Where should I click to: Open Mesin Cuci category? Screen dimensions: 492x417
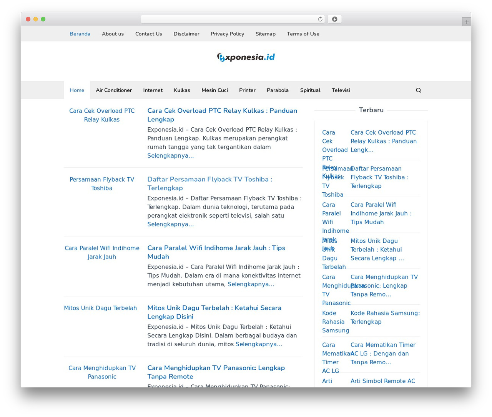click(214, 90)
